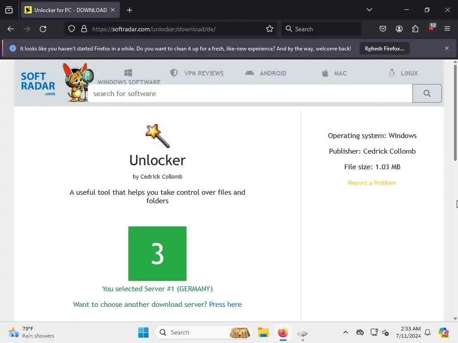This screenshot has height=343, width=458.
Task: Click the muted volume tray icon
Action: click(385, 332)
